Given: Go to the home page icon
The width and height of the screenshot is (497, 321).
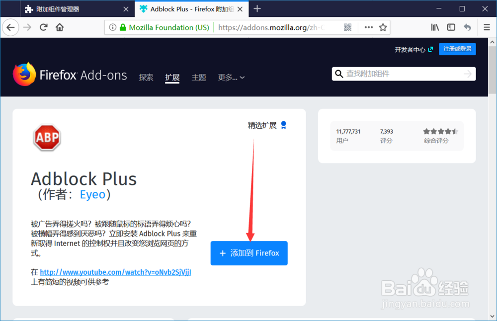Looking at the screenshot, I should (x=60, y=27).
